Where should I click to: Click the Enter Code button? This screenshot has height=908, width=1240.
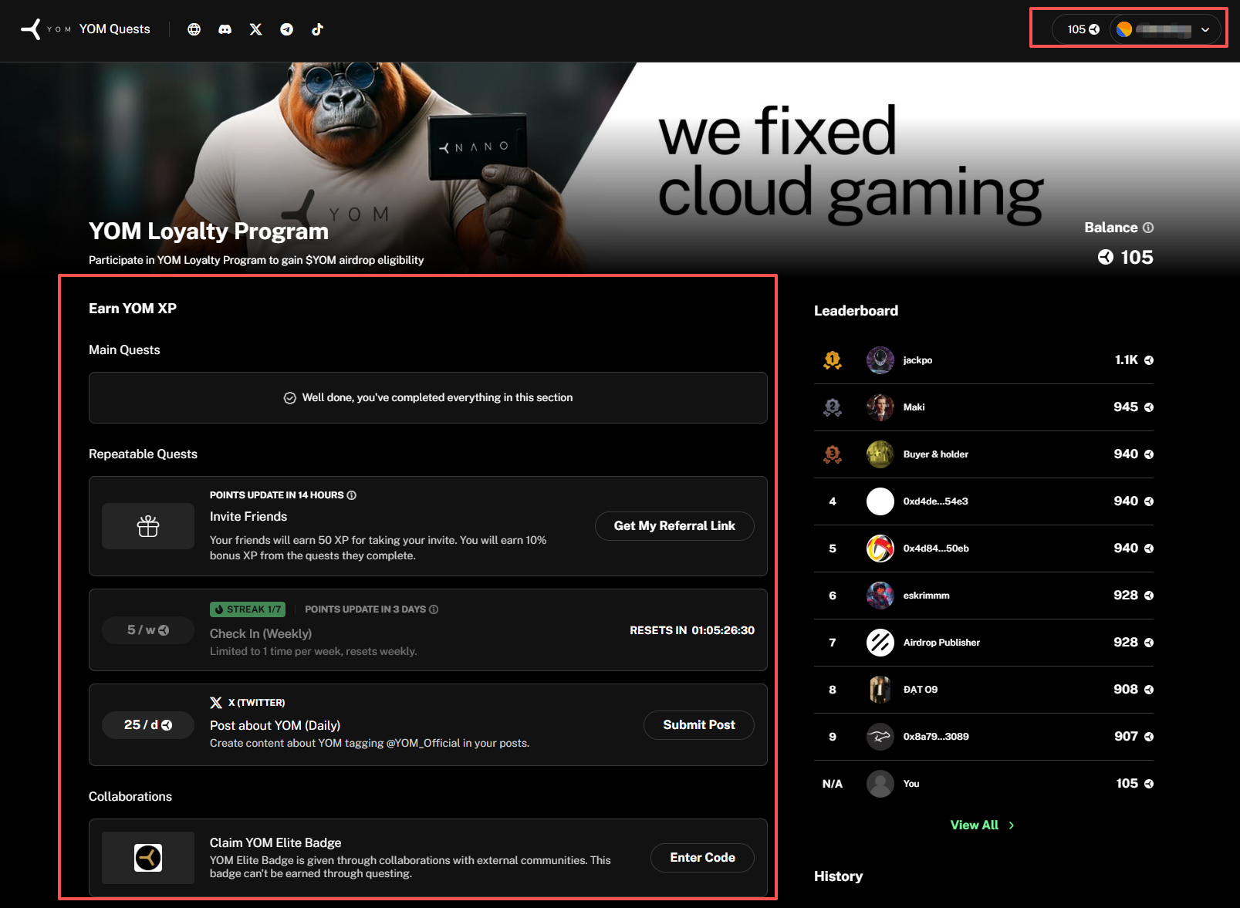701,858
